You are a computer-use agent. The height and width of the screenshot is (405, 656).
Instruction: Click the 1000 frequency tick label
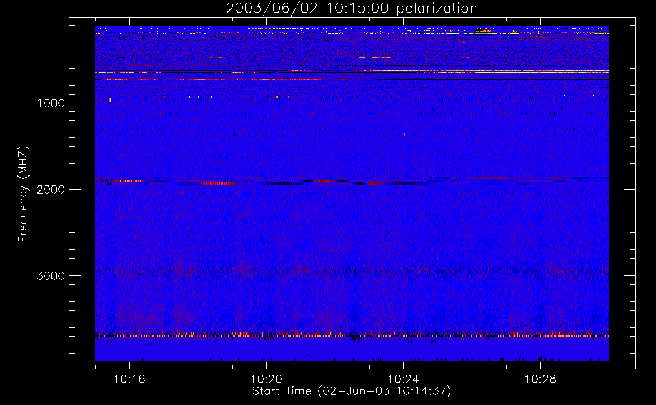coord(51,103)
